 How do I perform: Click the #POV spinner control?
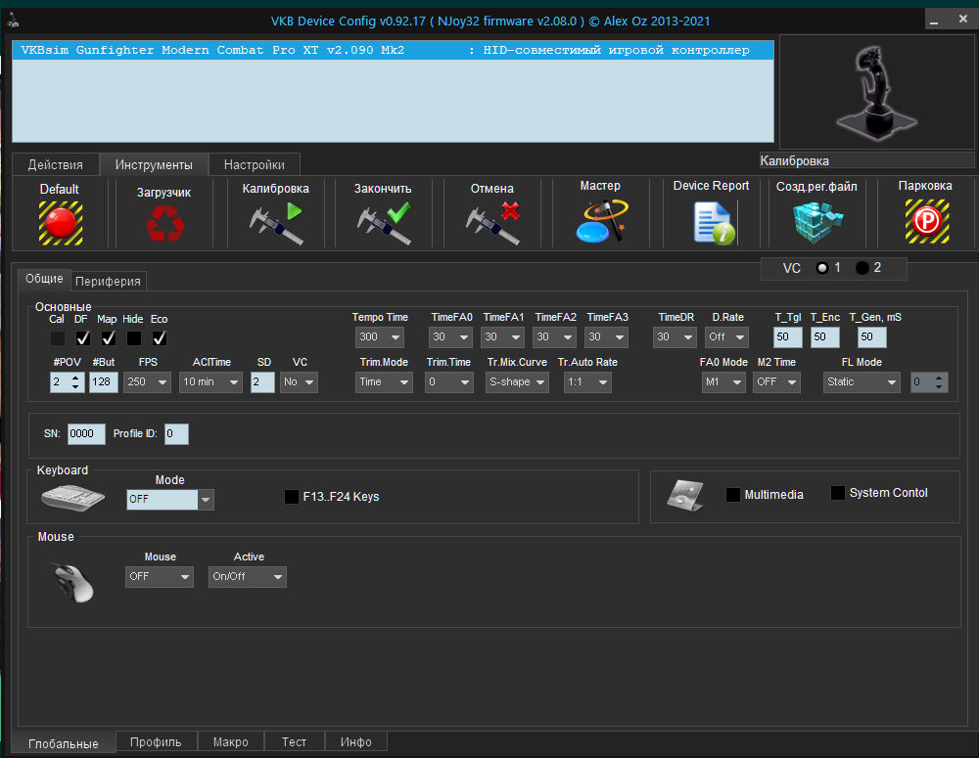tap(67, 381)
